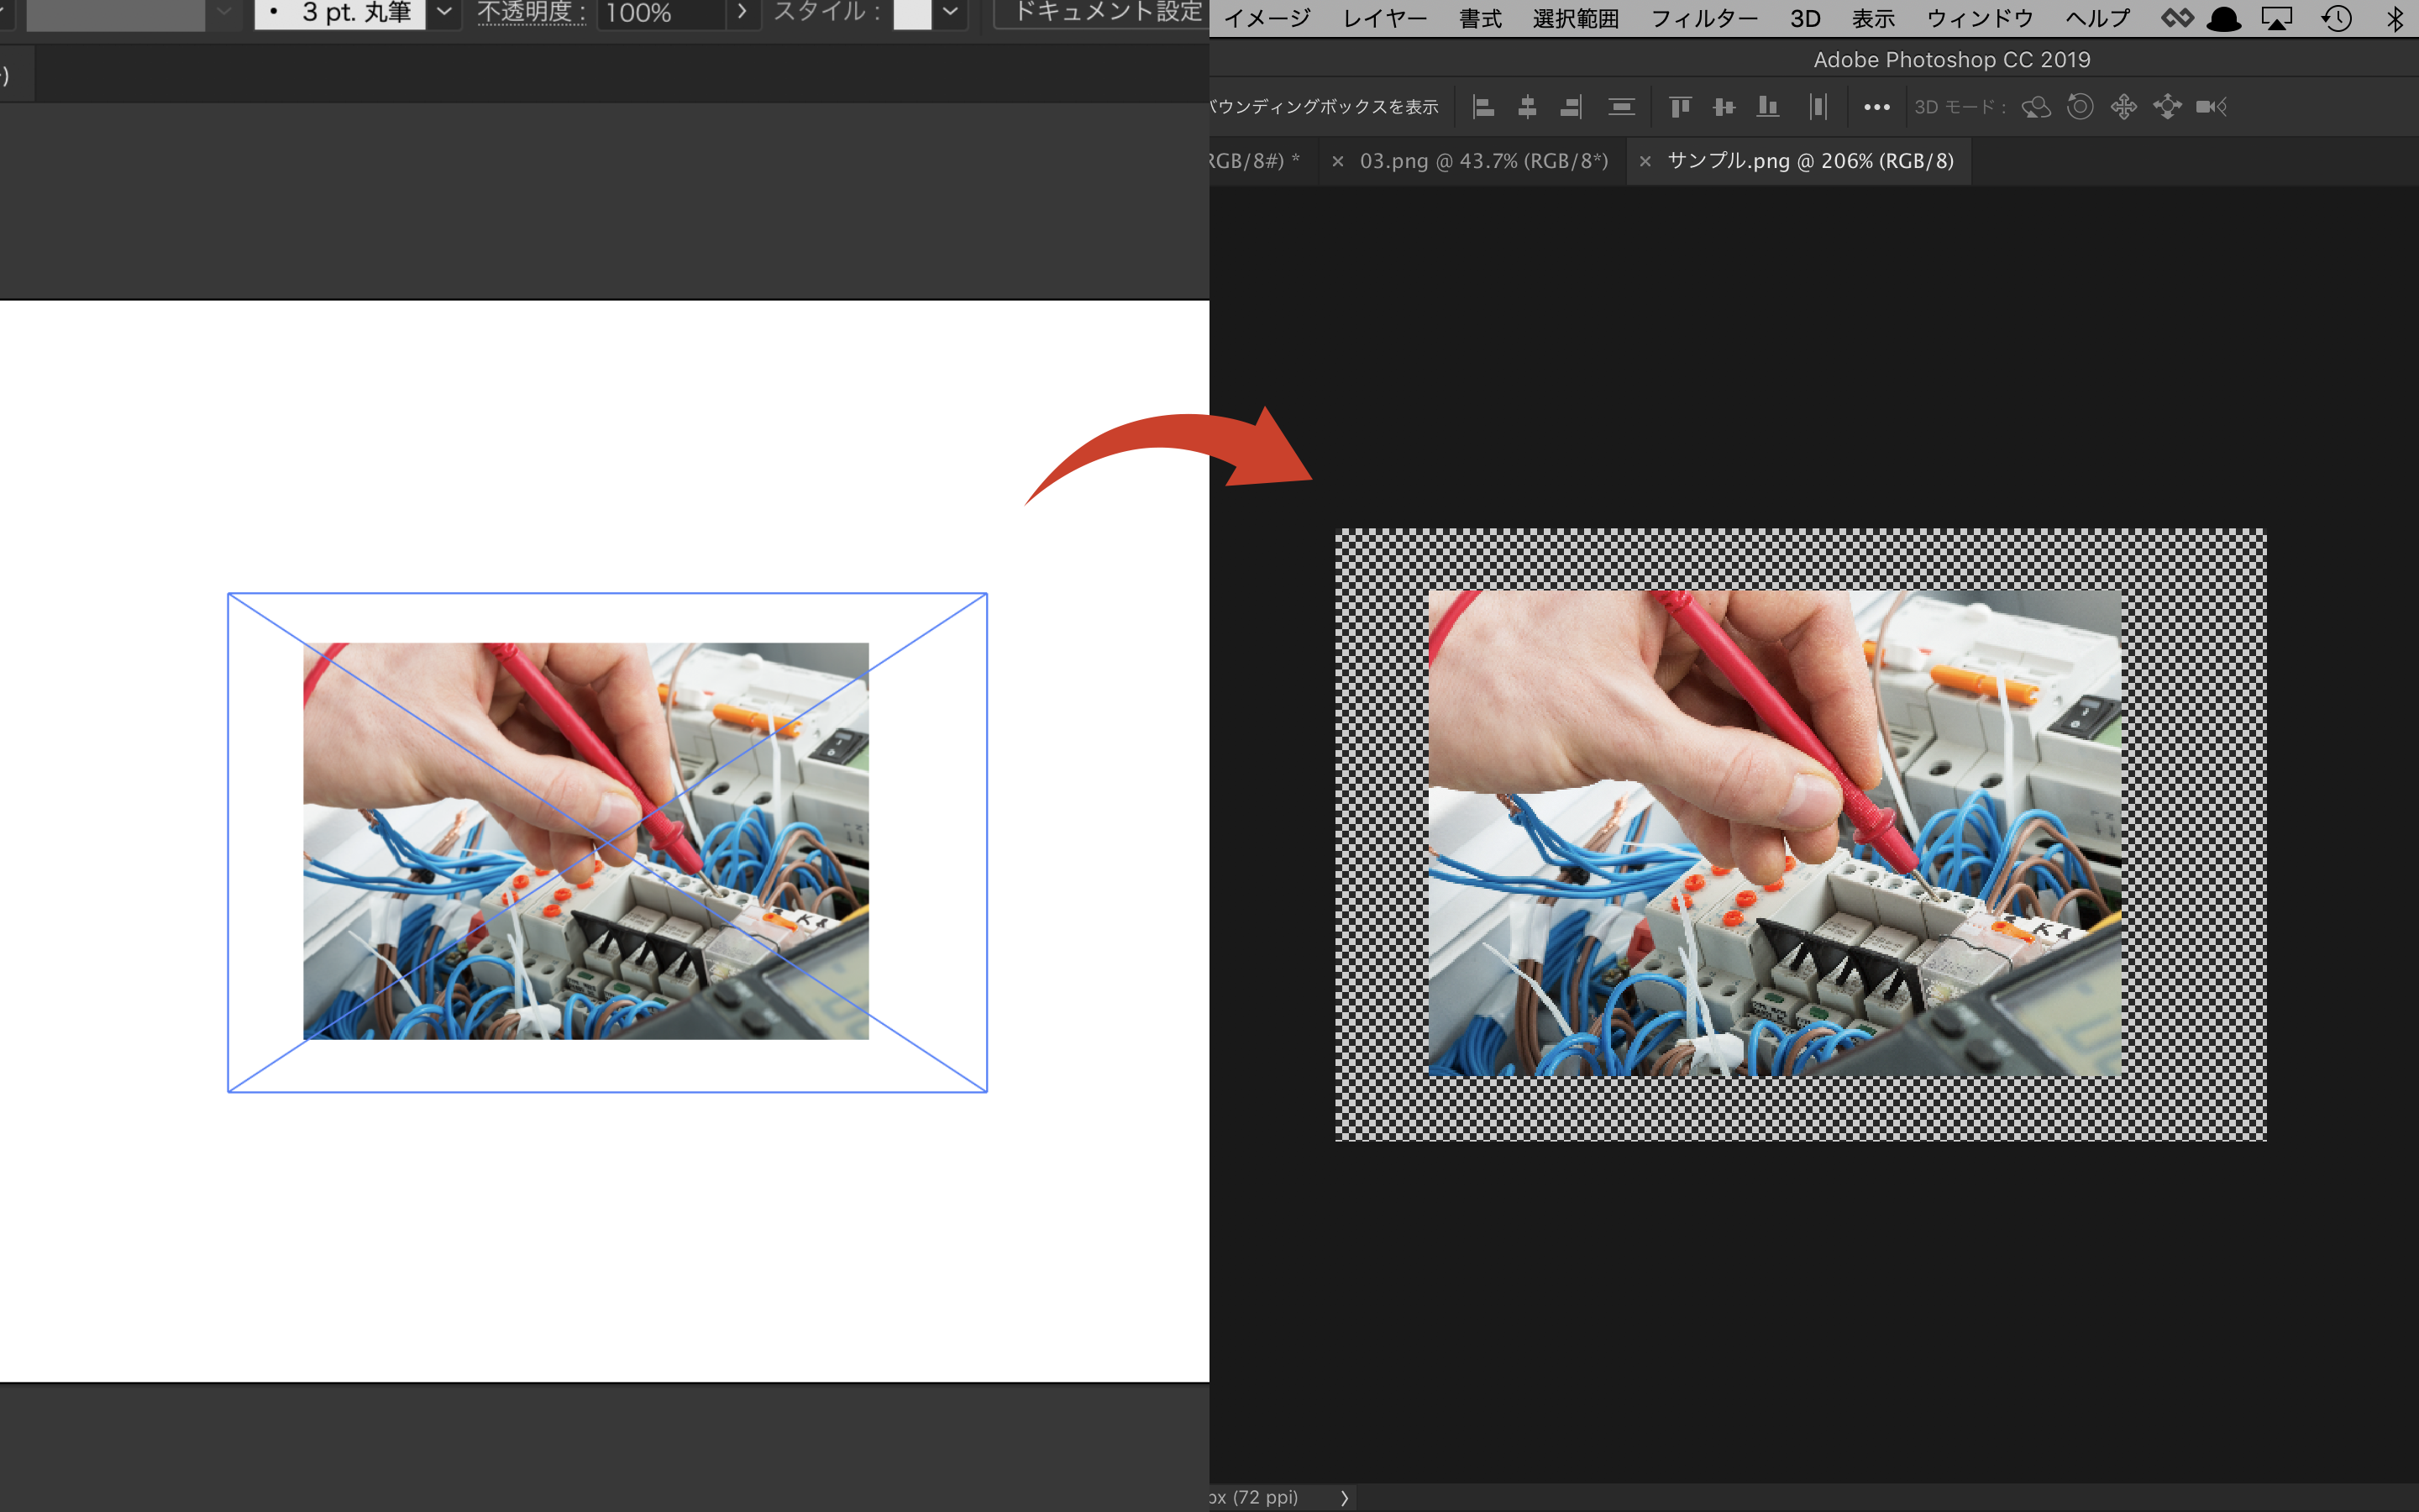Click align left edges icon
The image size is (2419, 1512).
tap(1483, 107)
